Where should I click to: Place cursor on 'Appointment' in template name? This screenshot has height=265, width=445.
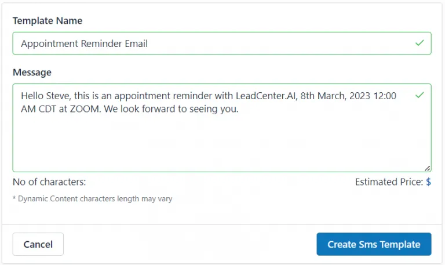click(50, 44)
